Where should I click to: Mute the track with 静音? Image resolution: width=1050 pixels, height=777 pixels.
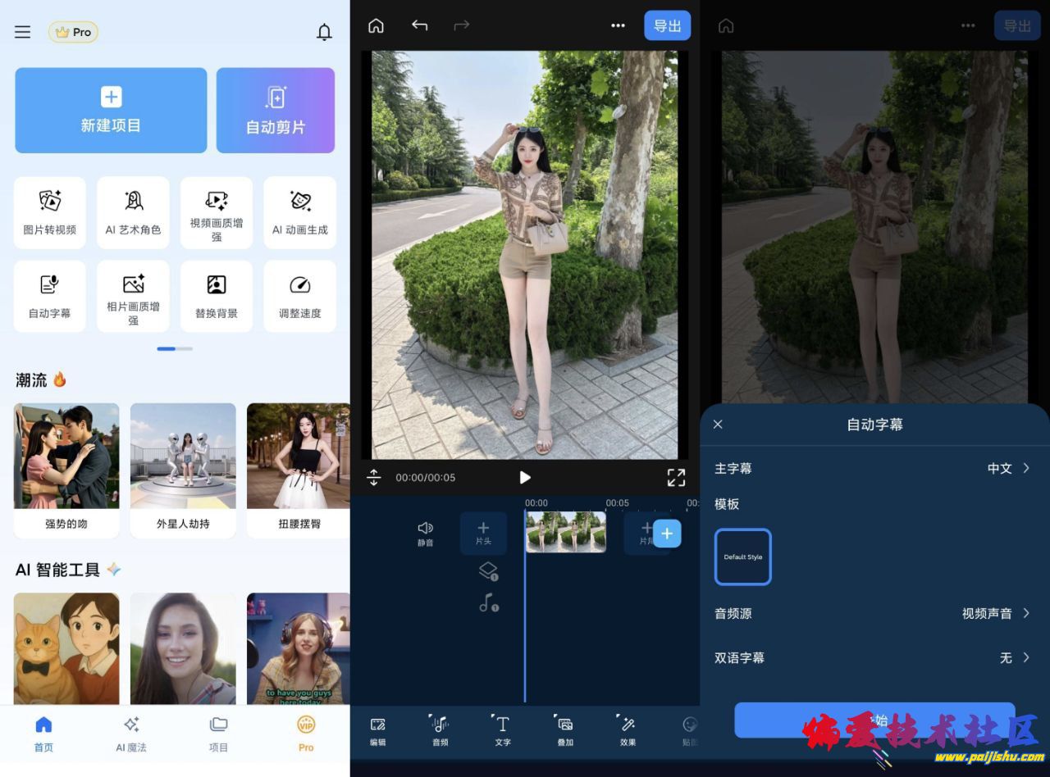[x=425, y=533]
